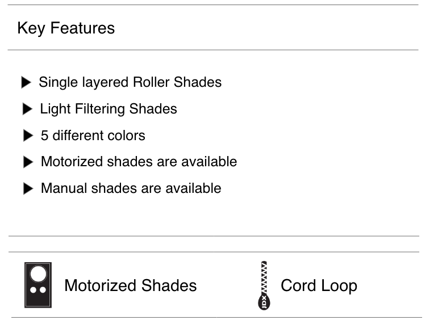Click Motorized shades are available text
This screenshot has height=333, width=442.
139,162
